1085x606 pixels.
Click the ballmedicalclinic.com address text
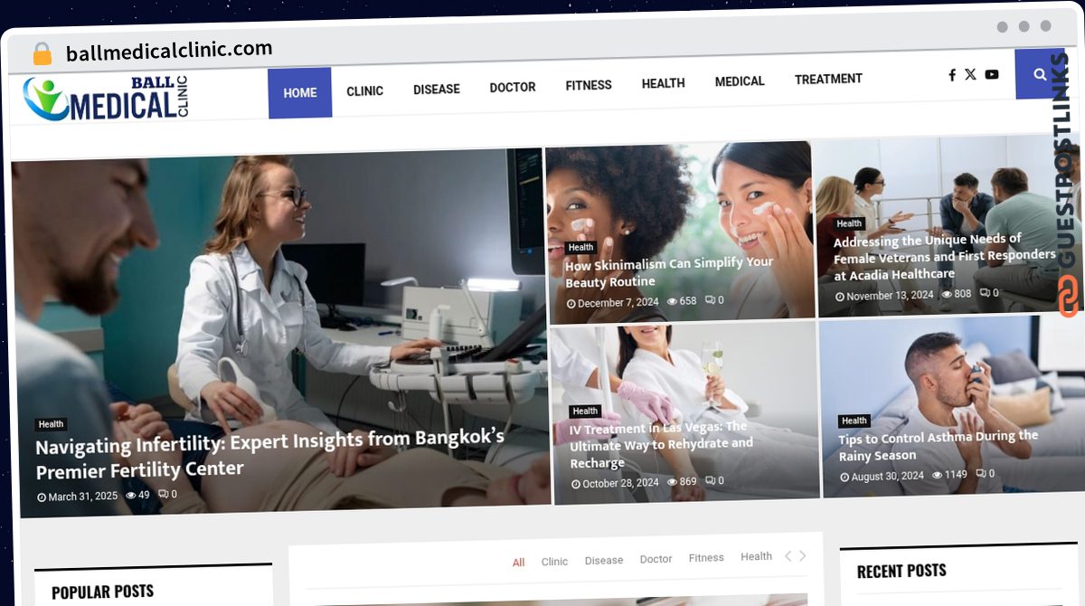click(x=169, y=51)
